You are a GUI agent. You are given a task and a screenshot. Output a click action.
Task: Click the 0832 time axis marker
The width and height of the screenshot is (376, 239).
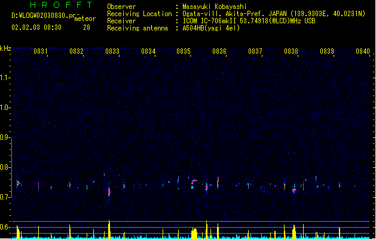coord(77,51)
